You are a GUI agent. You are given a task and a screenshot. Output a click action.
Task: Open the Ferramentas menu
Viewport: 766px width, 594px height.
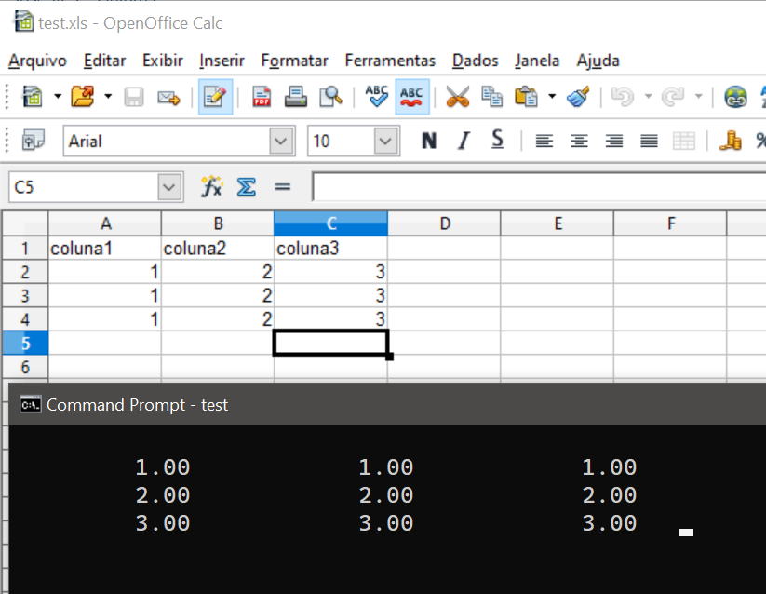point(390,61)
